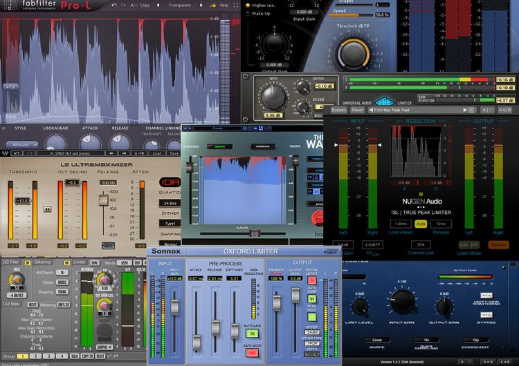Toggle the ARC button in L3 Ultramaximizer
The height and width of the screenshot is (366, 519).
tap(108, 246)
